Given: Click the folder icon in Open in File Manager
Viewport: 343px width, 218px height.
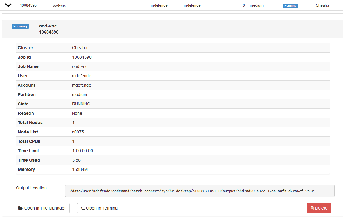Looking at the screenshot, I should click(20, 208).
